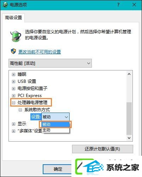Image resolution: width=142 pixels, height=177 pixels.
Task: Click the power options title bar icon
Action: pos(5,5)
